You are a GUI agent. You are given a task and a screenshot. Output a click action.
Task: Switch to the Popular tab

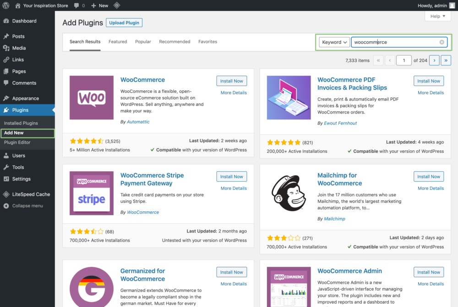point(143,42)
